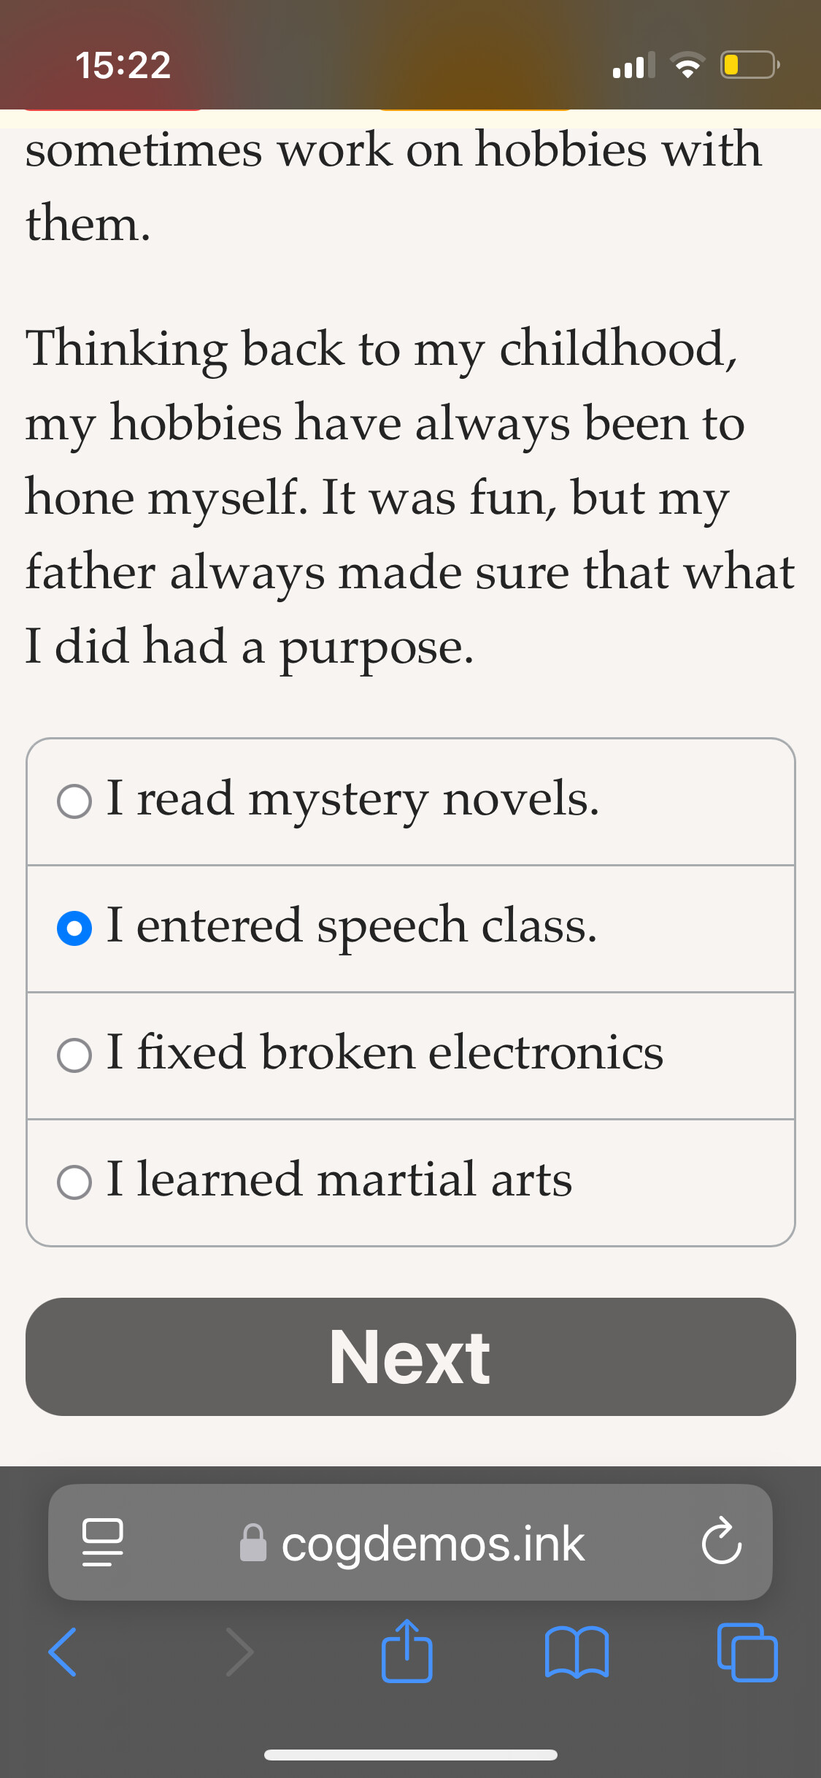821x1778 pixels.
Task: Tap the 'I fixed broken electronics' option text
Action: click(385, 1052)
